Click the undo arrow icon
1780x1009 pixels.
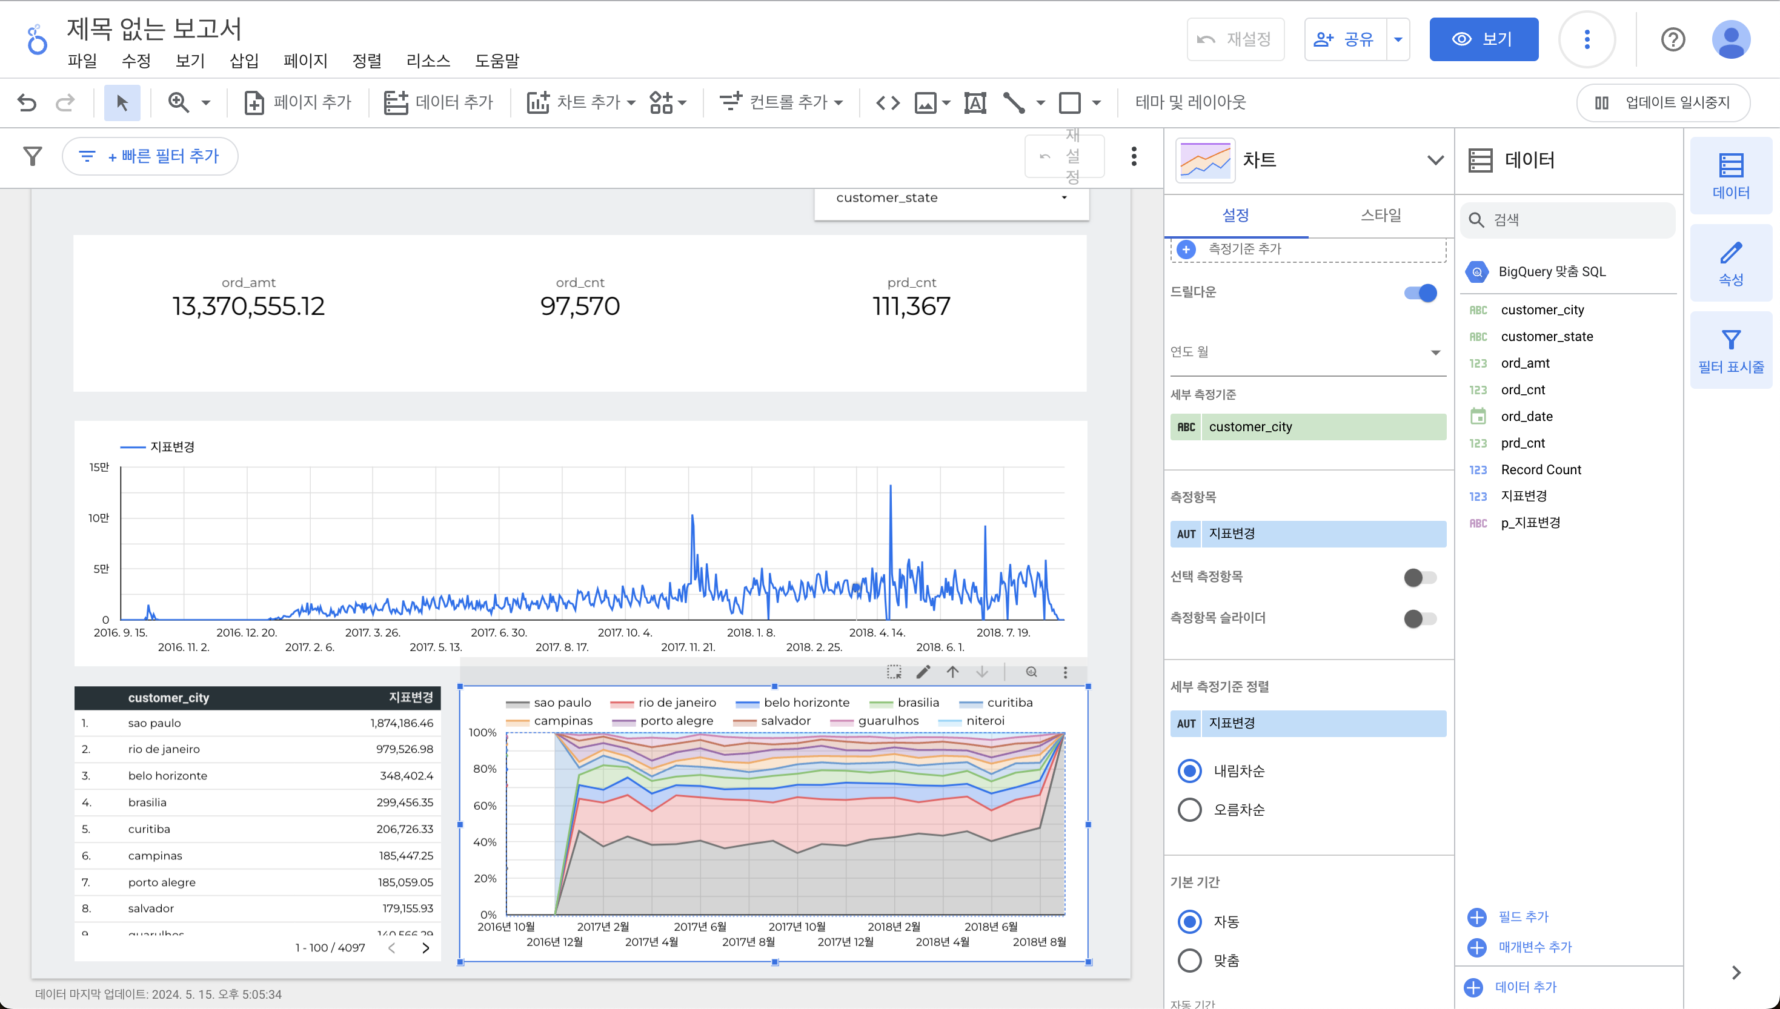point(26,102)
